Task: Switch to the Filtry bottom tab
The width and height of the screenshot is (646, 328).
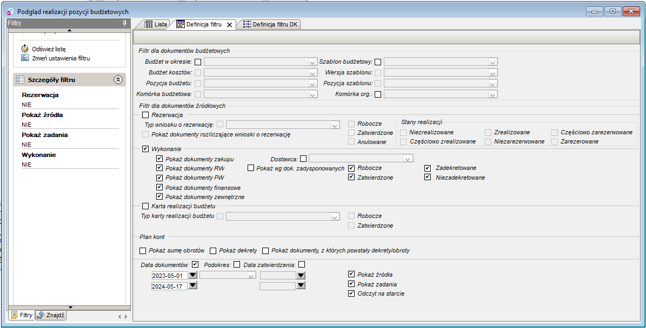Action: coord(22,315)
